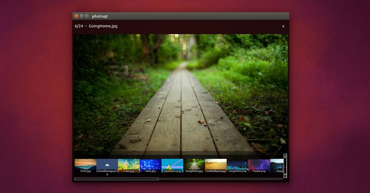Viewport: 370px width, 193px height.
Task: Click the photoqt window title text
Action: coord(100,16)
